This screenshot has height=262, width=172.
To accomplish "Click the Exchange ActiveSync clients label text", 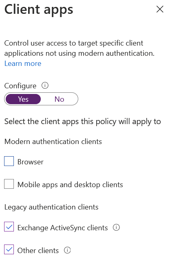I will click(63, 228).
